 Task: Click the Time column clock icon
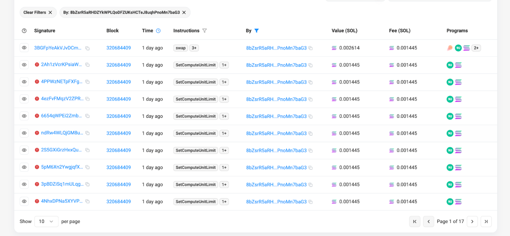click(158, 31)
